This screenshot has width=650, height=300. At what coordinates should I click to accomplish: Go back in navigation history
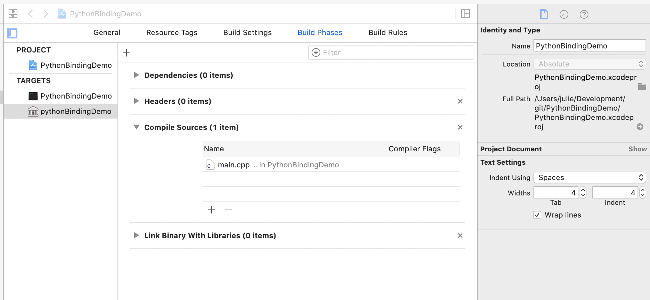point(30,14)
